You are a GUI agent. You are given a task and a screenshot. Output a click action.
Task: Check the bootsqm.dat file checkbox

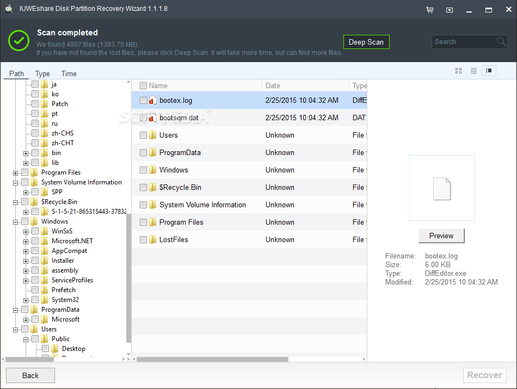(143, 118)
